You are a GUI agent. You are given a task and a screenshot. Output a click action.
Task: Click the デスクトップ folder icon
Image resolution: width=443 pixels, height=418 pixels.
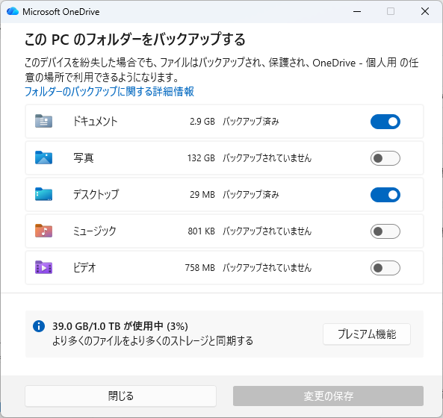click(43, 194)
